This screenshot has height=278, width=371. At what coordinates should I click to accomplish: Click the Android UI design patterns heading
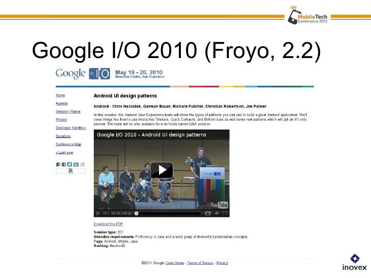point(125,96)
